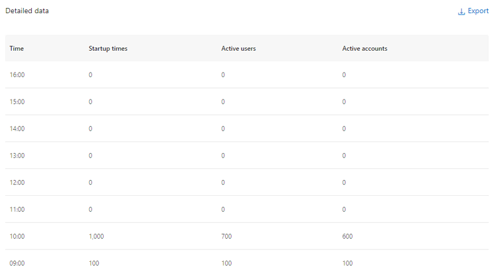Click the Export download icon
The image size is (495, 275).
pyautogui.click(x=461, y=12)
